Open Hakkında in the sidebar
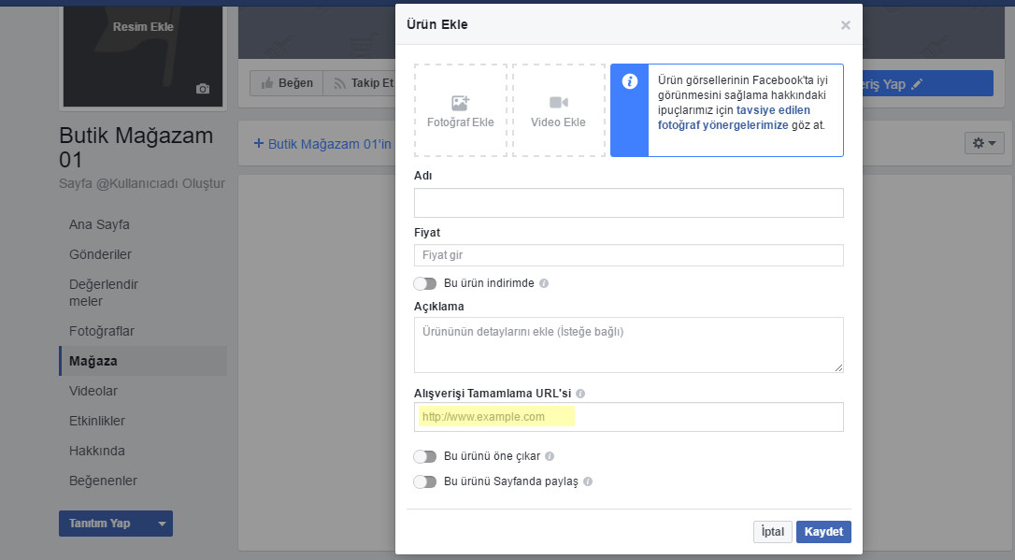The height and width of the screenshot is (560, 1015). tap(97, 451)
